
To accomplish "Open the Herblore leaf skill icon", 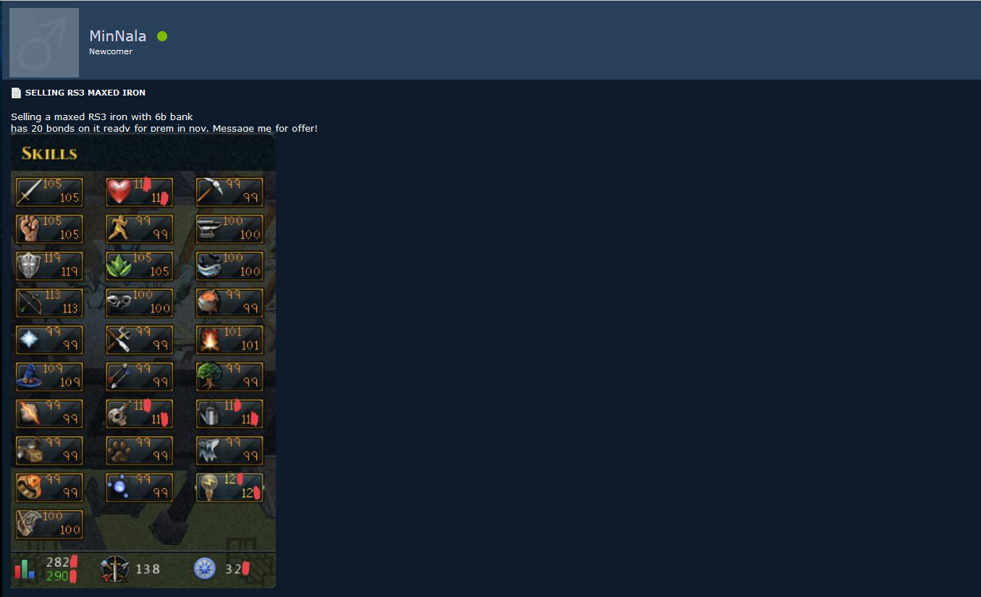I will tap(119, 266).
